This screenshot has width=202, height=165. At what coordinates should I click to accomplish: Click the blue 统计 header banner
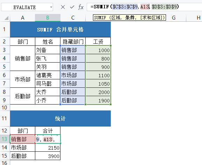tap(60, 119)
